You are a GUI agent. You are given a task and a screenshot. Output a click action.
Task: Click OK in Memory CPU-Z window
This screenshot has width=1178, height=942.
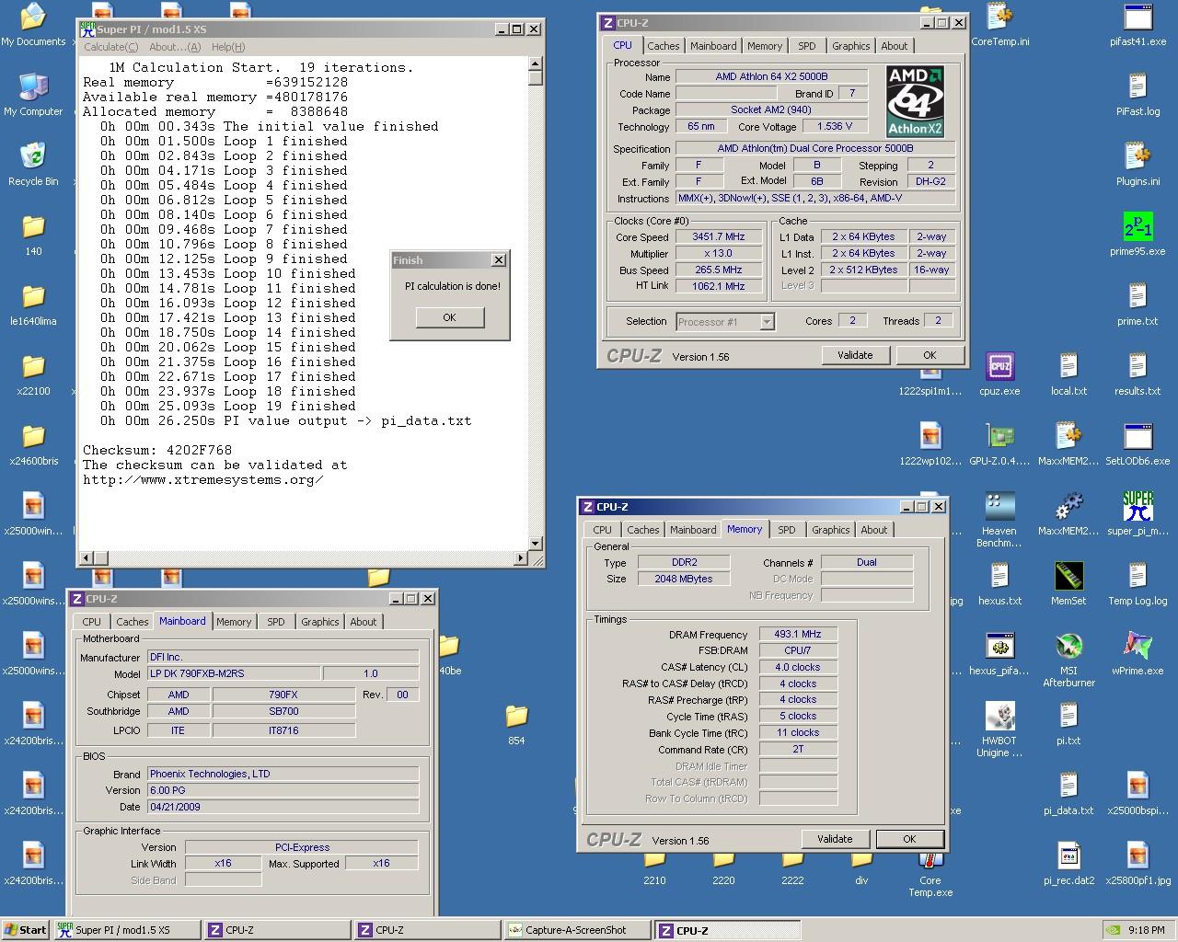tap(909, 839)
